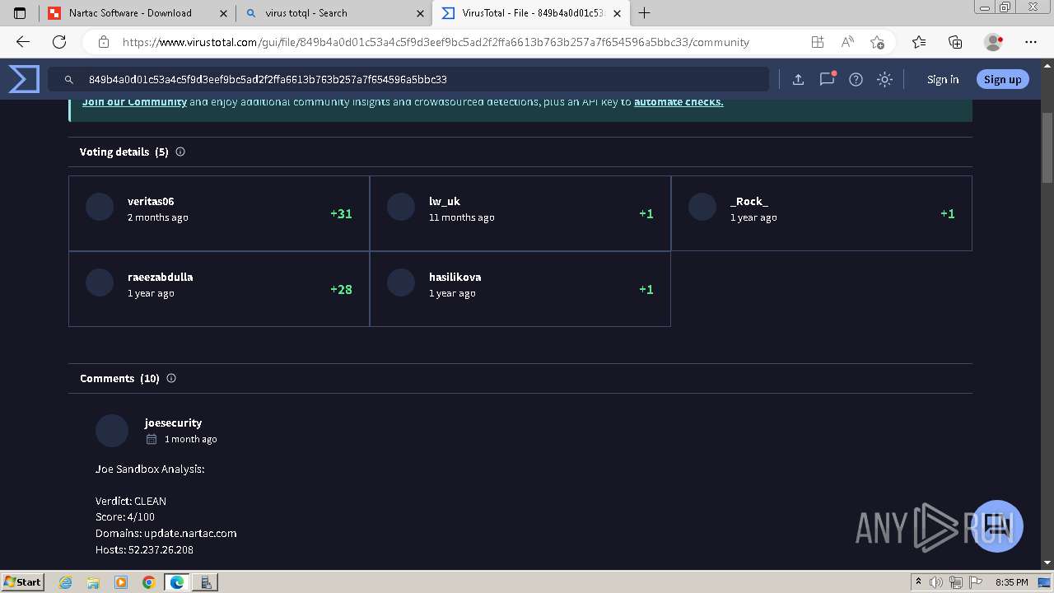Add this page to favorites star icon
Image resolution: width=1054 pixels, height=593 pixels.
pyautogui.click(x=877, y=42)
